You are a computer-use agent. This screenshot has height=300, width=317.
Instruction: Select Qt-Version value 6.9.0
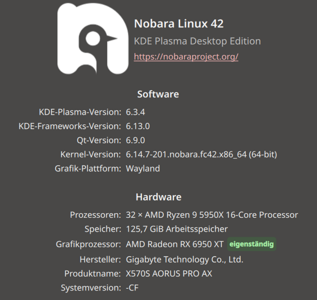click(135, 141)
